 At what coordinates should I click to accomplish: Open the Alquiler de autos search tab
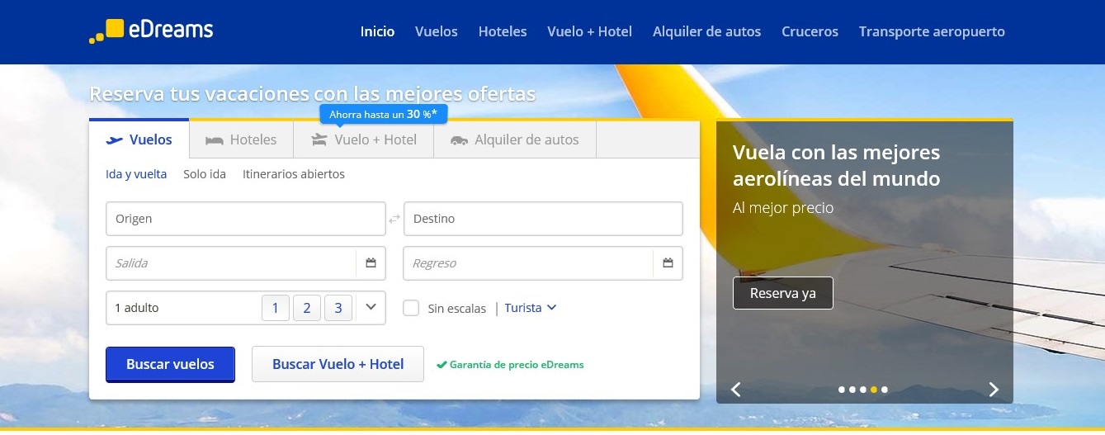[515, 139]
